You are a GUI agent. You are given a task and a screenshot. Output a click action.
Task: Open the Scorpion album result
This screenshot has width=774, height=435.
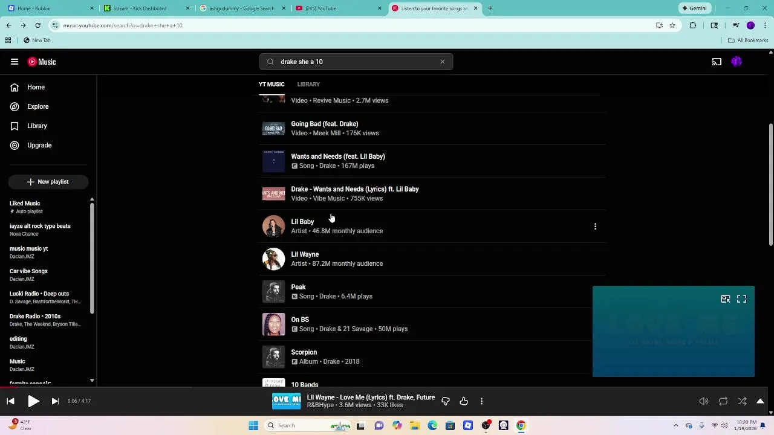pyautogui.click(x=432, y=356)
